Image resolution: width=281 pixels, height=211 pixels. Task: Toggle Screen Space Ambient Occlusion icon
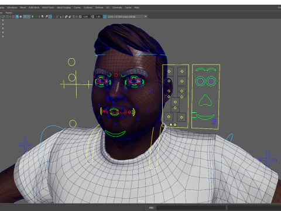(x=42, y=16)
